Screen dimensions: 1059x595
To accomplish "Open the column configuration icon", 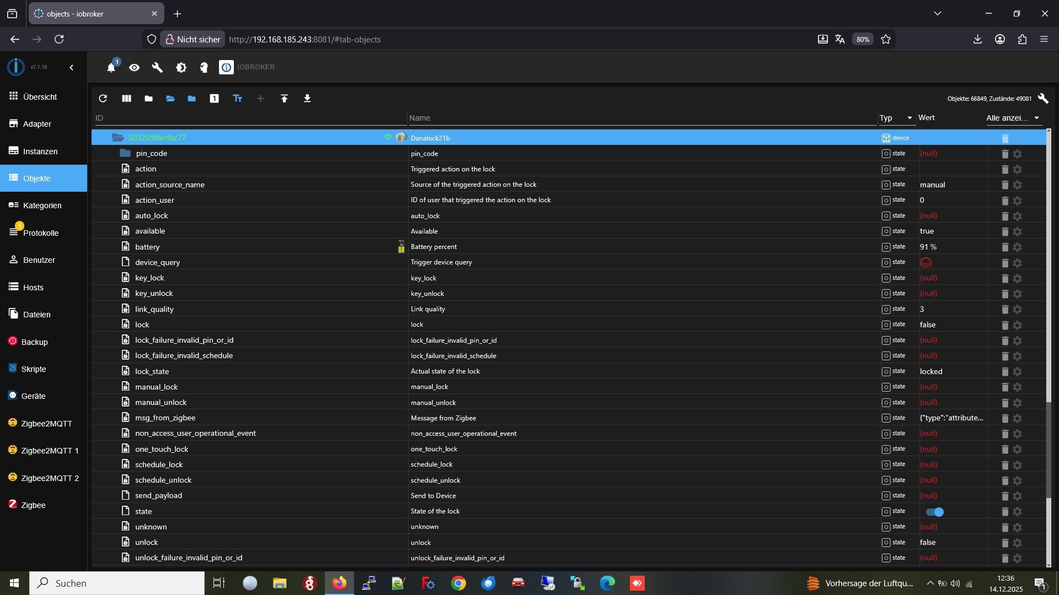I will [126, 99].
